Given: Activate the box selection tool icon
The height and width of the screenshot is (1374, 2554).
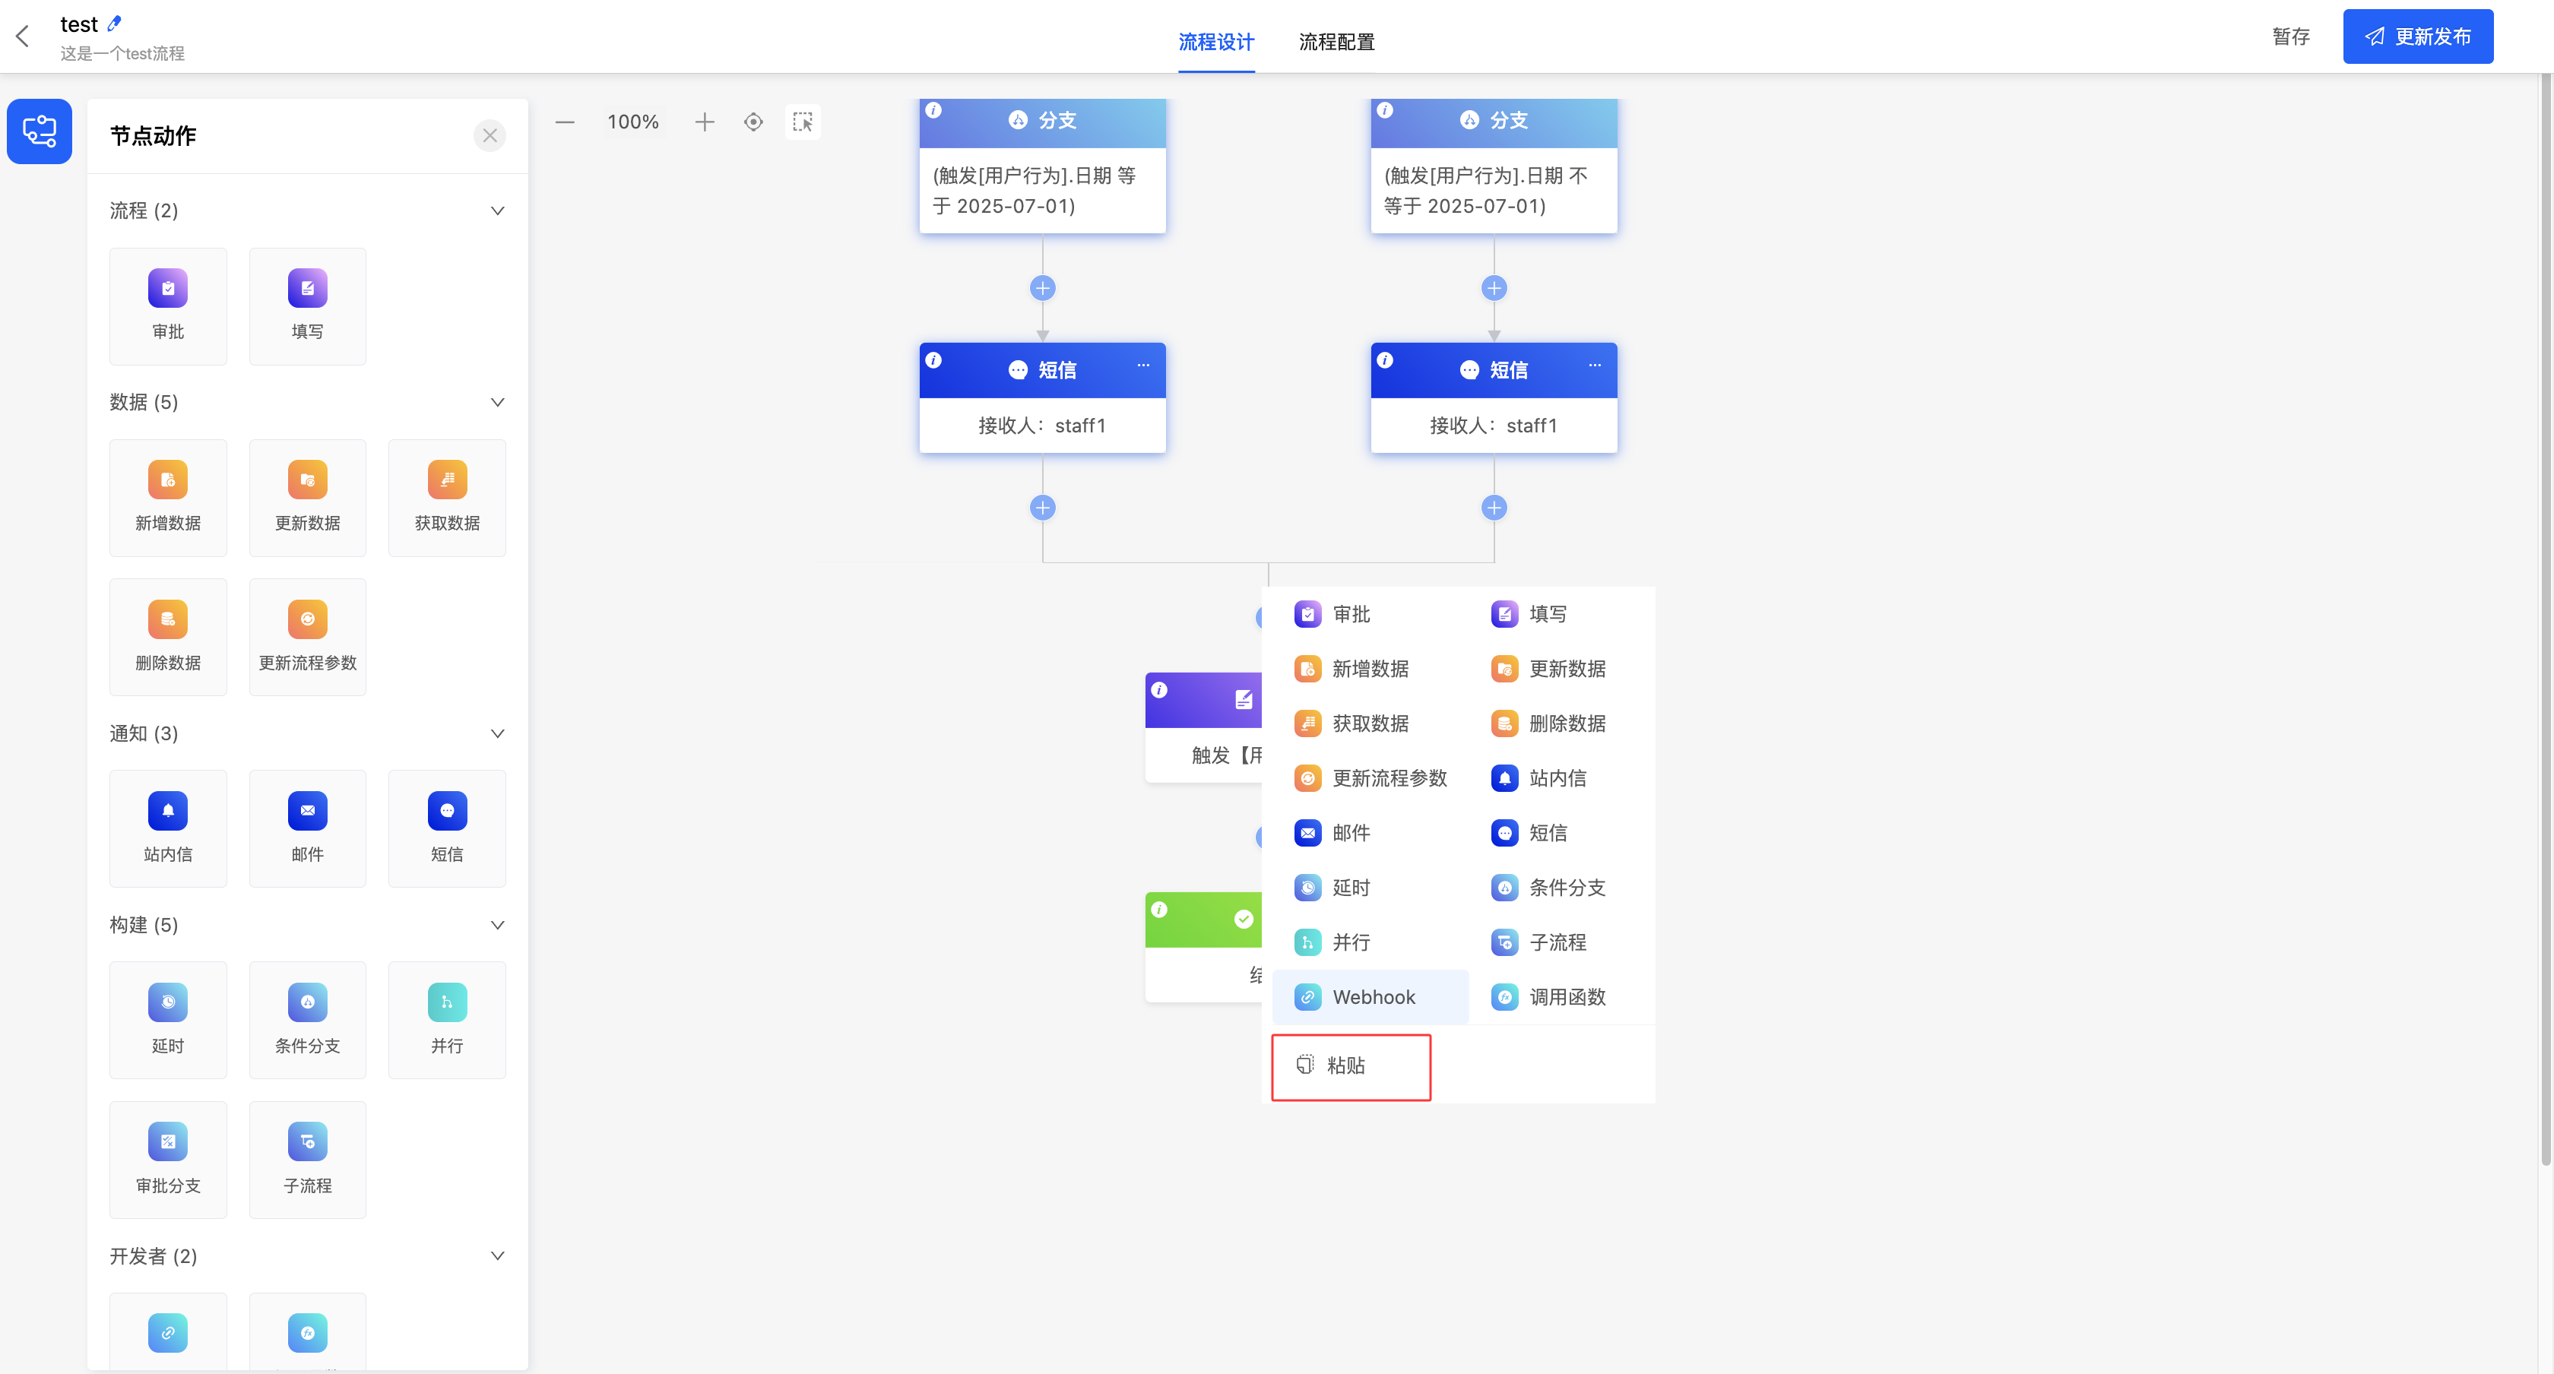Looking at the screenshot, I should click(x=802, y=122).
